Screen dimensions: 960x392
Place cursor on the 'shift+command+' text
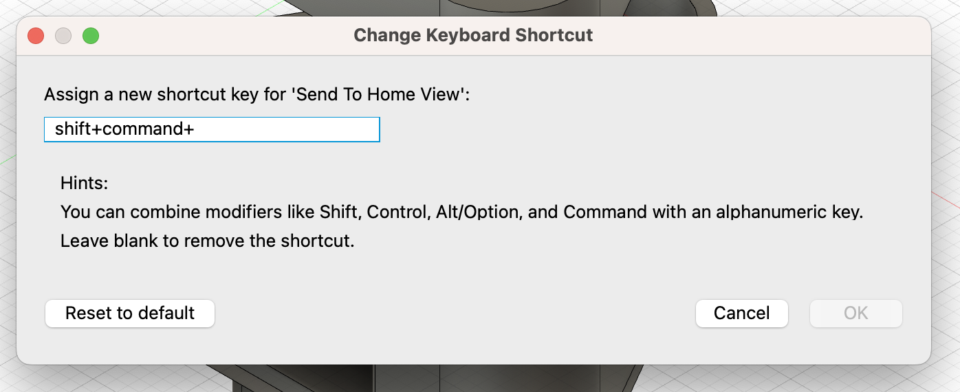pos(124,130)
